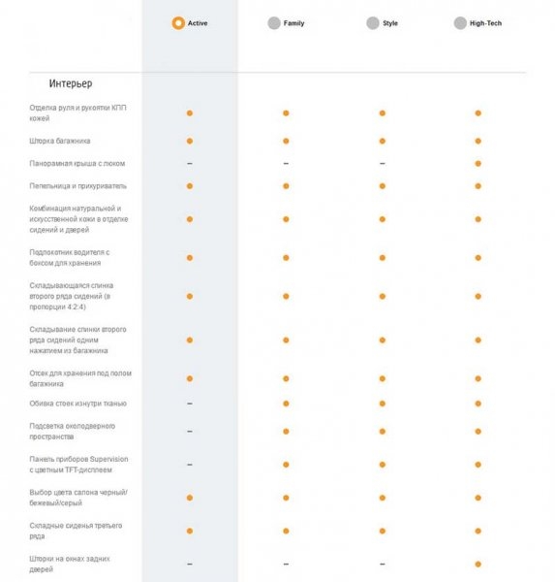Click the Отделка руля и рукоятки КПП кожей row
The height and width of the screenshot is (582, 555).
[277, 113]
